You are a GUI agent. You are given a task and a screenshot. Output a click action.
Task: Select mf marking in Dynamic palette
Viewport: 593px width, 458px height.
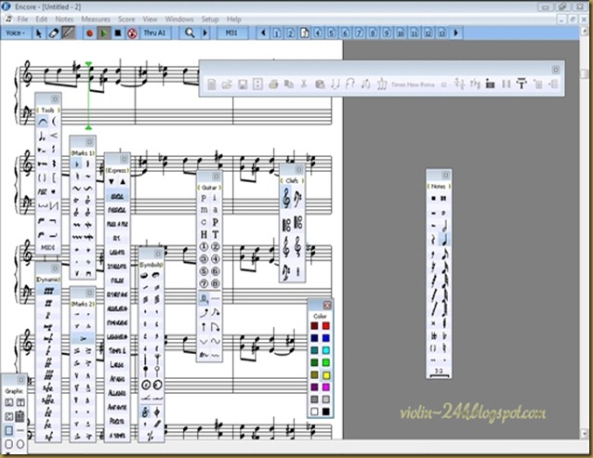48,338
